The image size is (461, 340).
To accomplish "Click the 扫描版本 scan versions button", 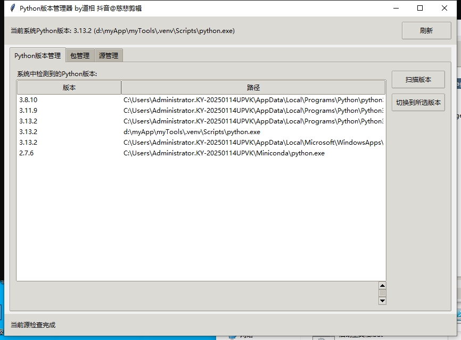I will pyautogui.click(x=418, y=80).
